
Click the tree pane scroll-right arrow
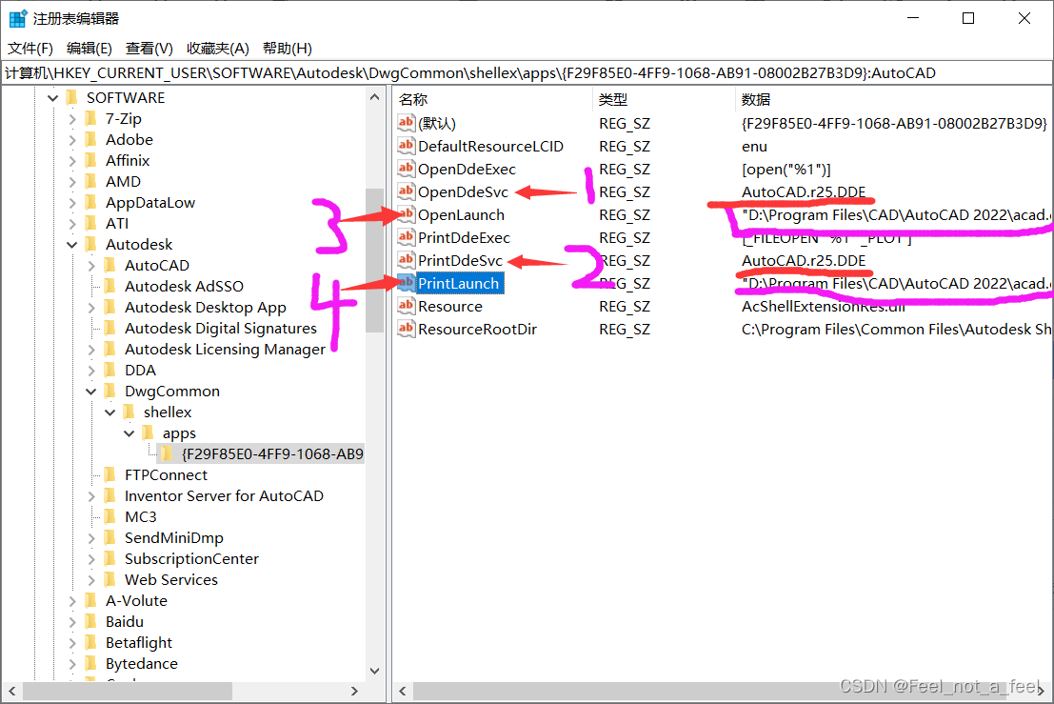point(354,691)
